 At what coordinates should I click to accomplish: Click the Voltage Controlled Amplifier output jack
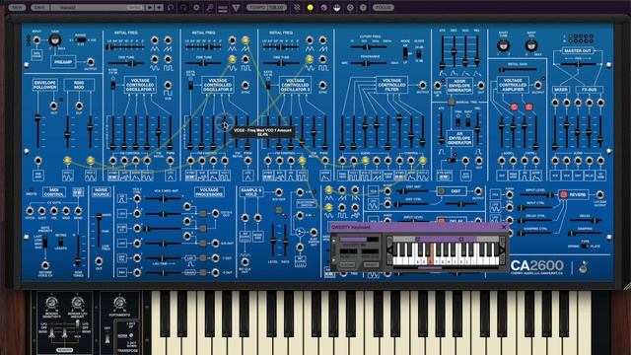pos(537,85)
